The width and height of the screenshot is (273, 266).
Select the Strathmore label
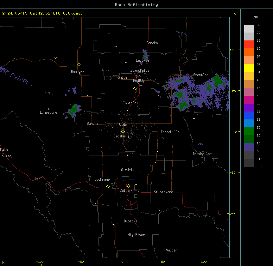[x=163, y=192]
